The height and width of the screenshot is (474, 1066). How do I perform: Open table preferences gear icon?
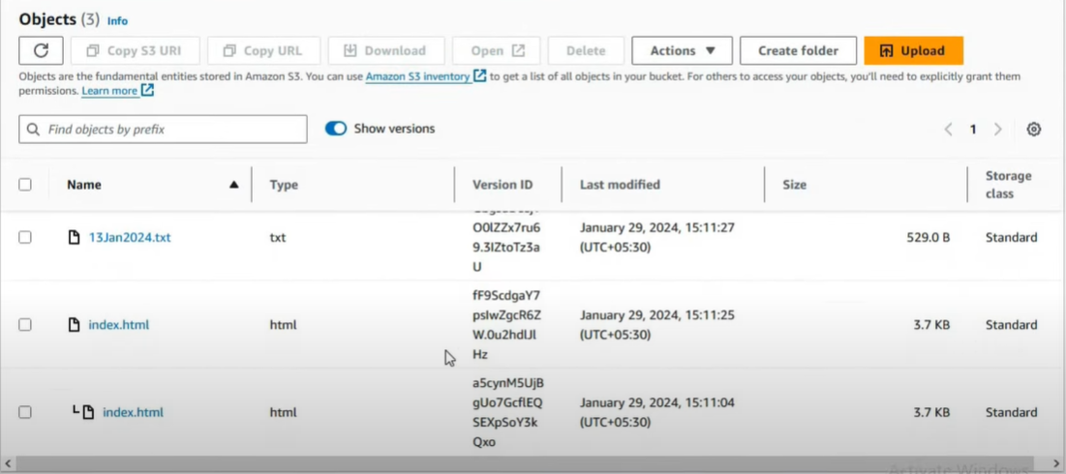[x=1034, y=129]
